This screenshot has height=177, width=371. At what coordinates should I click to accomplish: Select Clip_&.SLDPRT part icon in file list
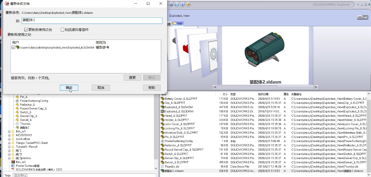pyautogui.click(x=162, y=103)
